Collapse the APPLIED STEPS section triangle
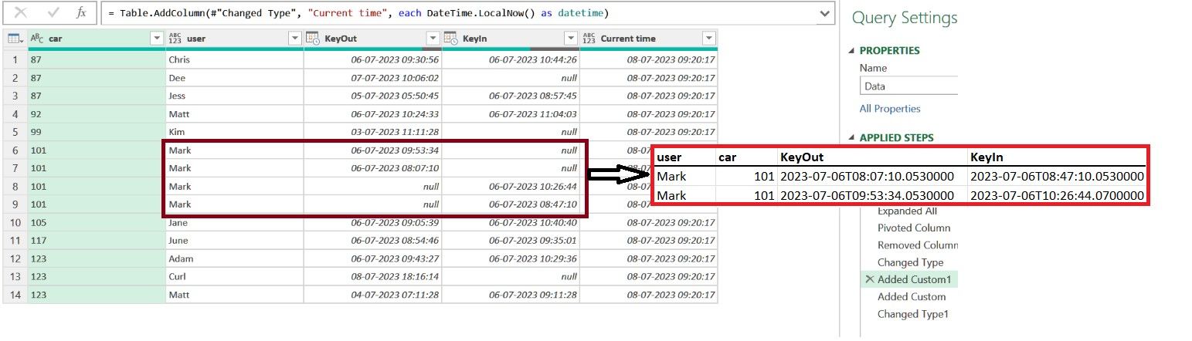This screenshot has height=341, width=1192. [x=852, y=138]
